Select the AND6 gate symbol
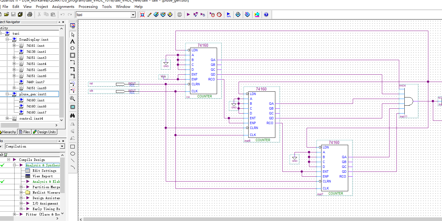The width and height of the screenshot is (442, 221). point(408,101)
